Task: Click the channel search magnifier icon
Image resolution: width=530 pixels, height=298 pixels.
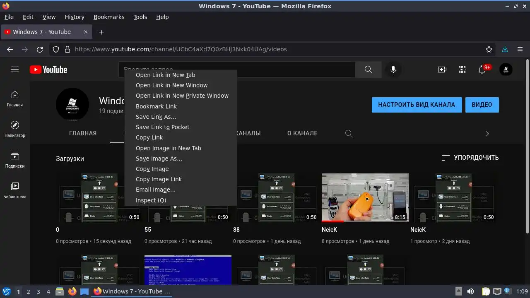Action: (x=349, y=134)
